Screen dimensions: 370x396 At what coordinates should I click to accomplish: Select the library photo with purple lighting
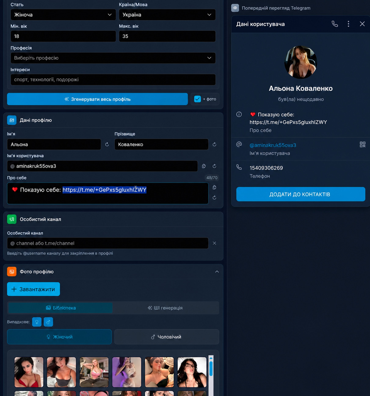(x=127, y=372)
